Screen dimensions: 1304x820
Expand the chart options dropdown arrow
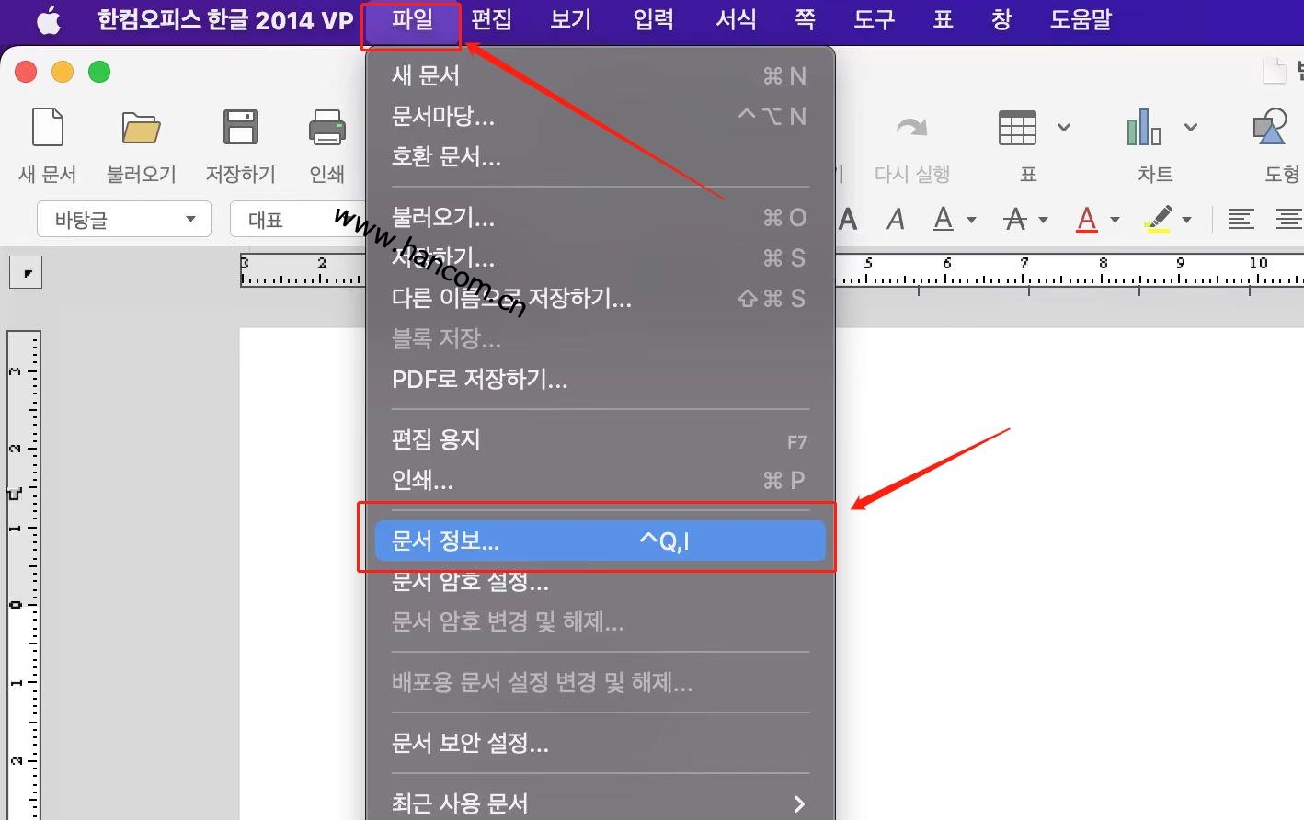pos(1191,128)
